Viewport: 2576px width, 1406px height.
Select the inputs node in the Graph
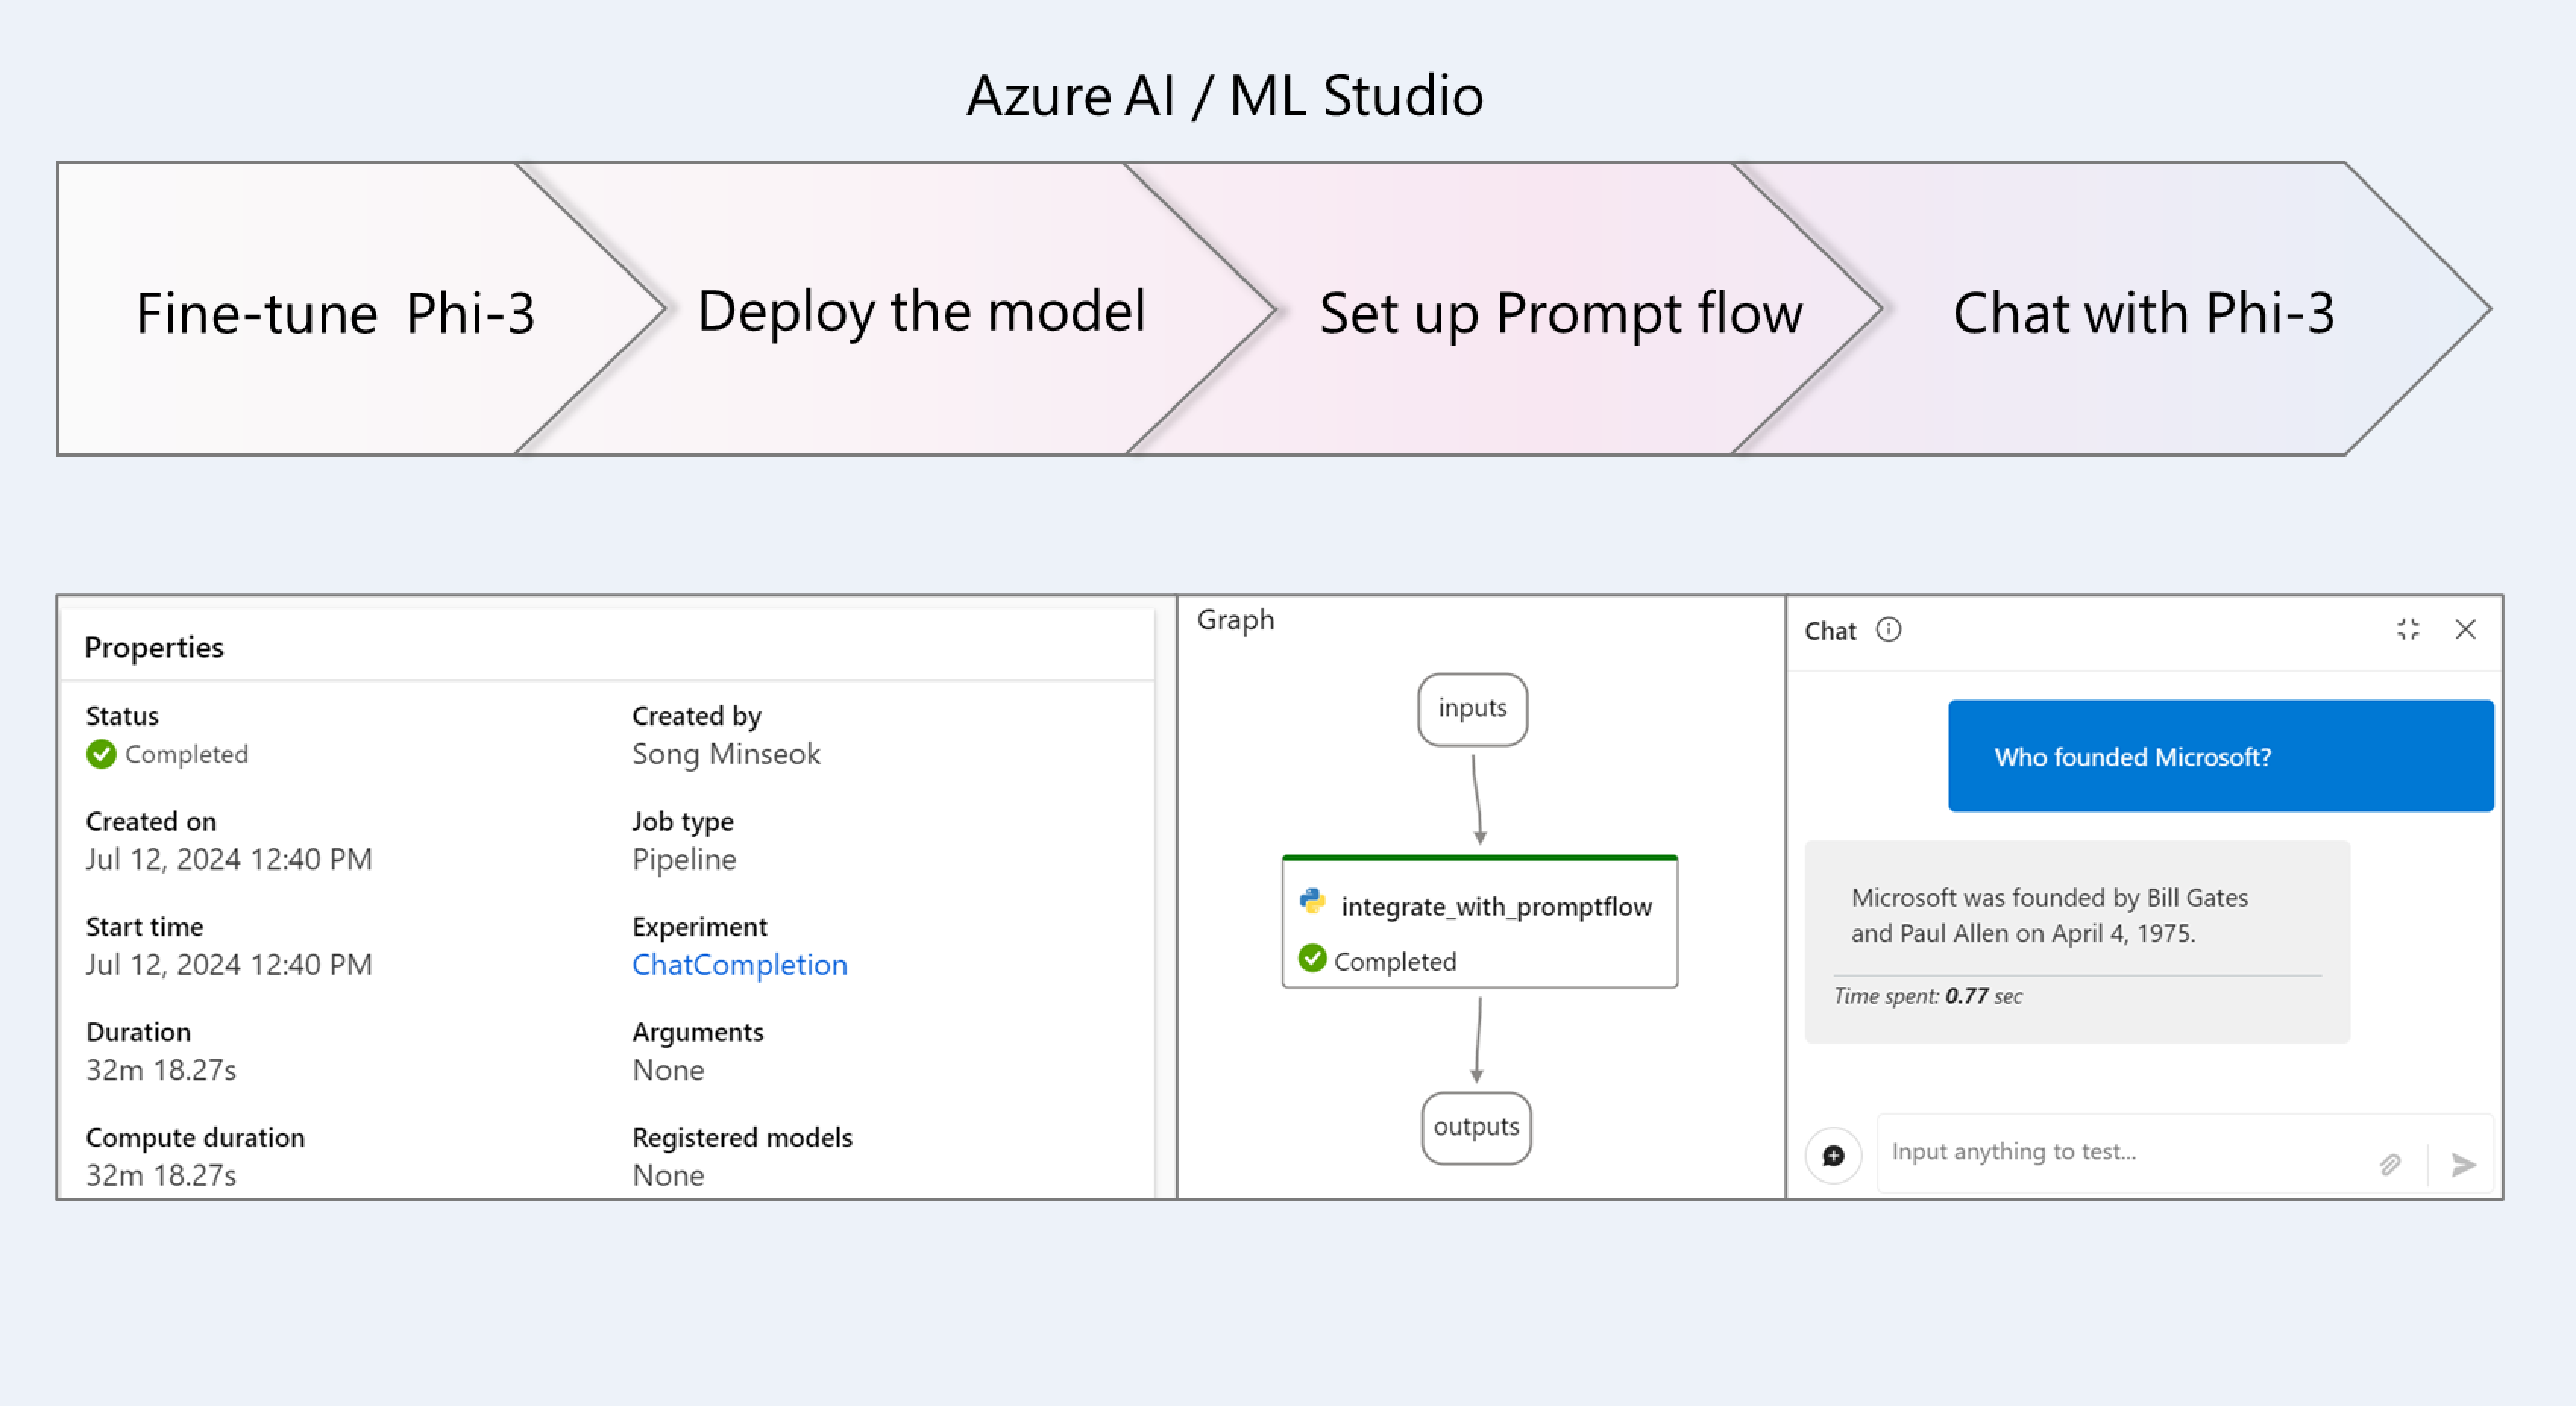(x=1472, y=710)
